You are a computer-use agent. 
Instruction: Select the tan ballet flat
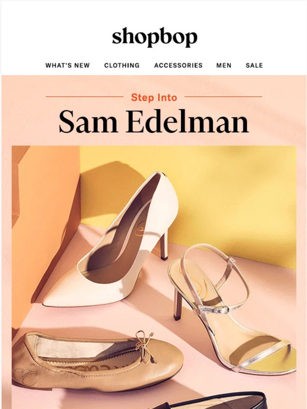97,361
